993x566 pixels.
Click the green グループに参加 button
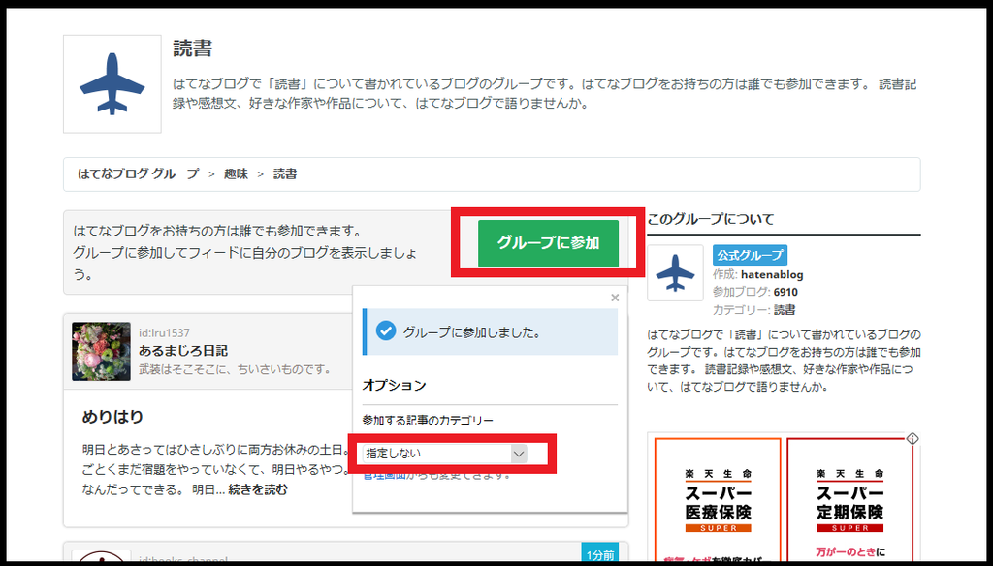548,243
